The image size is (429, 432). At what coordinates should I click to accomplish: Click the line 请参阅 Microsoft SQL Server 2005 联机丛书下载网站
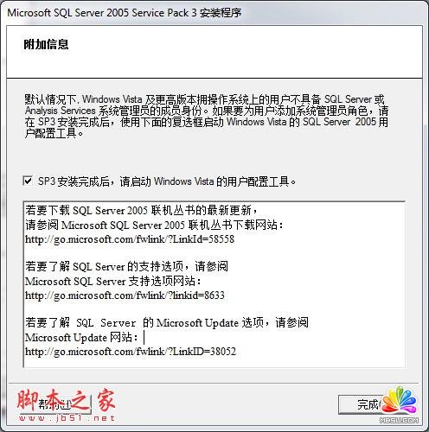(x=154, y=225)
